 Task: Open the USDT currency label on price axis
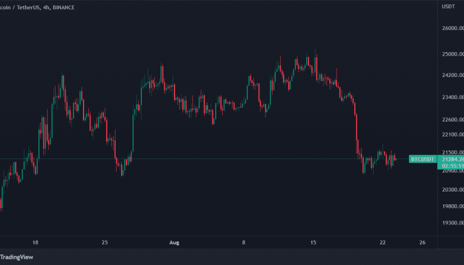[x=448, y=6]
